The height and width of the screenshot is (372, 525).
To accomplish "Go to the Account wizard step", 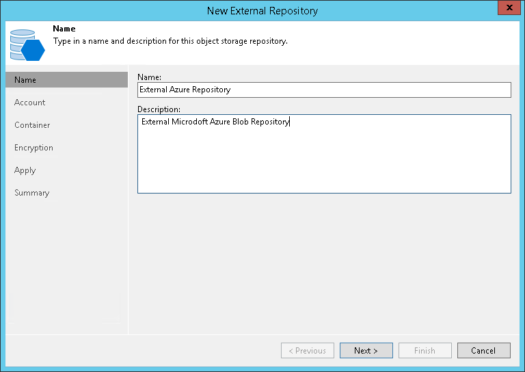I will coord(30,103).
